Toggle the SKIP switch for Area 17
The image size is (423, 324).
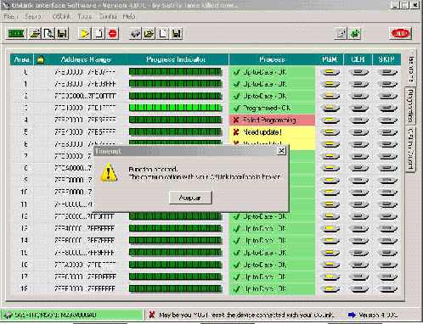click(388, 277)
